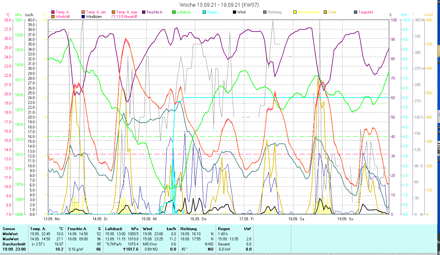Click the Sensor header in the data table
The height and width of the screenshot is (255, 440).
point(8,229)
